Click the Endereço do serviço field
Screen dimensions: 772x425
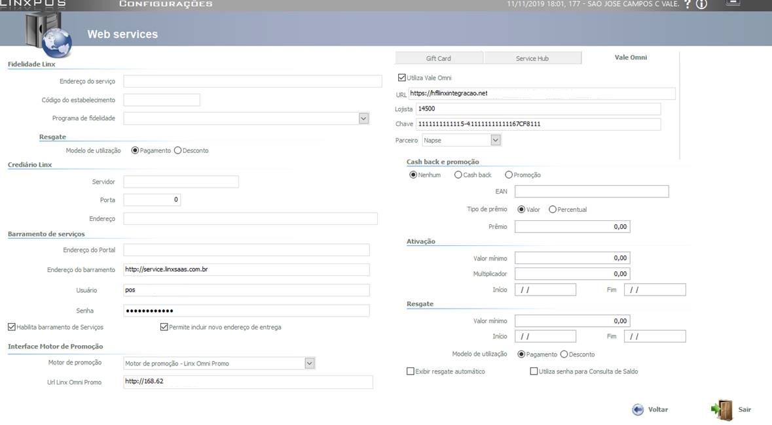pos(253,82)
